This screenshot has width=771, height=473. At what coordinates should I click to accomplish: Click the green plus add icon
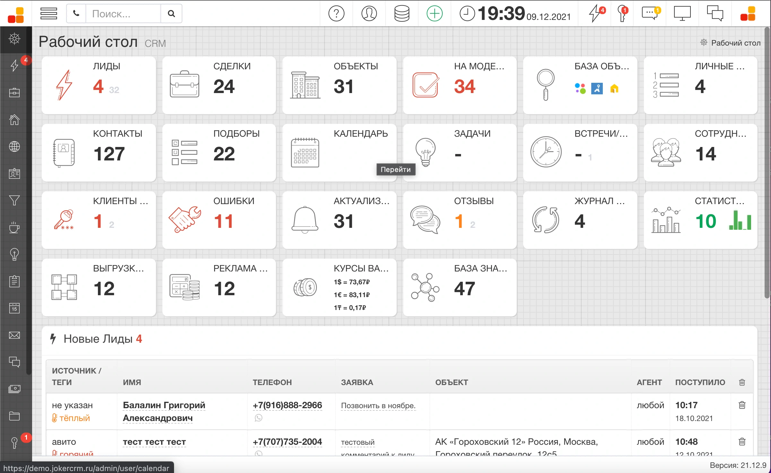(434, 13)
